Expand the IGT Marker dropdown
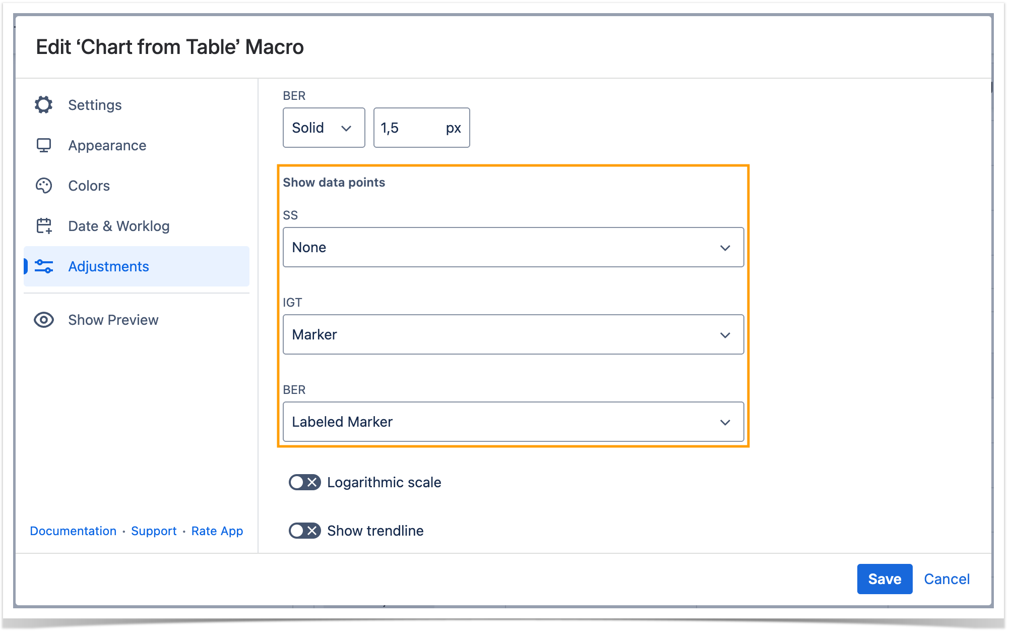Image resolution: width=1011 pixels, height=633 pixels. coord(513,334)
